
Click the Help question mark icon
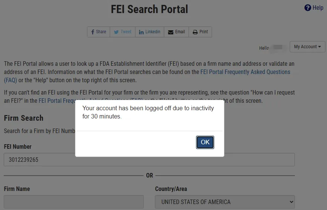(x=308, y=8)
